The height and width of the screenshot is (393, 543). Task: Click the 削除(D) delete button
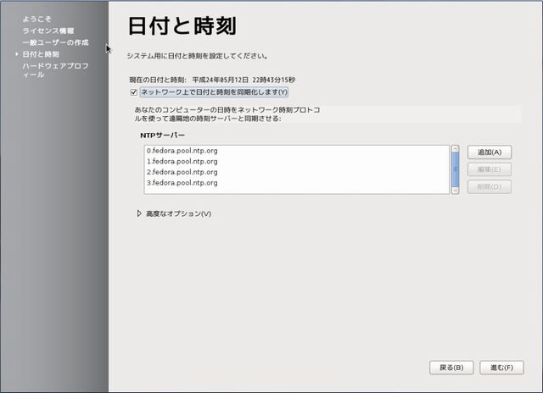point(490,186)
